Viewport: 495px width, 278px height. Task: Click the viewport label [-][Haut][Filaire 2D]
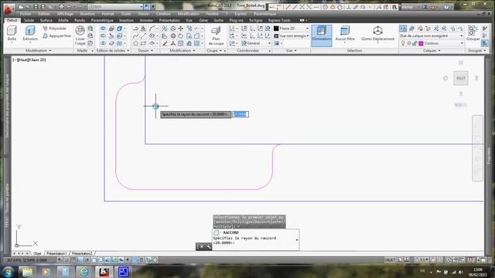[x=29, y=59]
